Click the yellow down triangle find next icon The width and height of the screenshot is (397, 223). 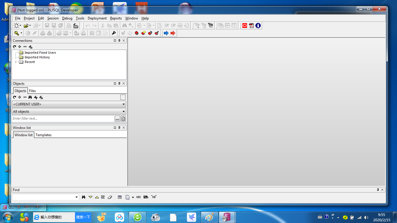[x=90, y=197]
